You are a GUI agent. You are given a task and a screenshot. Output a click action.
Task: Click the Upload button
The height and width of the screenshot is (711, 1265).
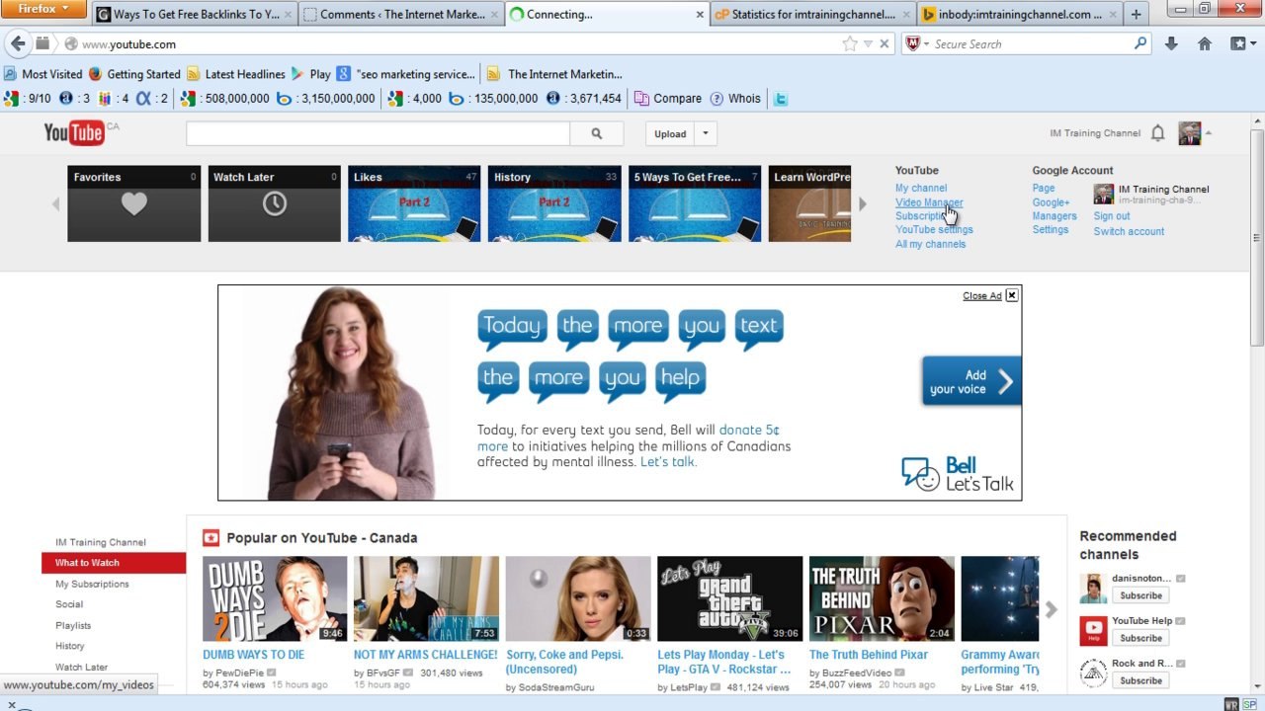pyautogui.click(x=670, y=133)
